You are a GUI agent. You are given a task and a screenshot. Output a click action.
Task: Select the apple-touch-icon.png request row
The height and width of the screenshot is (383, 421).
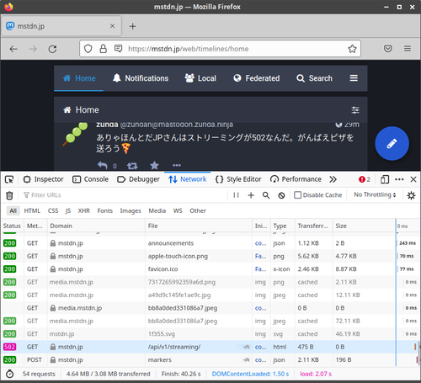[x=210, y=256]
